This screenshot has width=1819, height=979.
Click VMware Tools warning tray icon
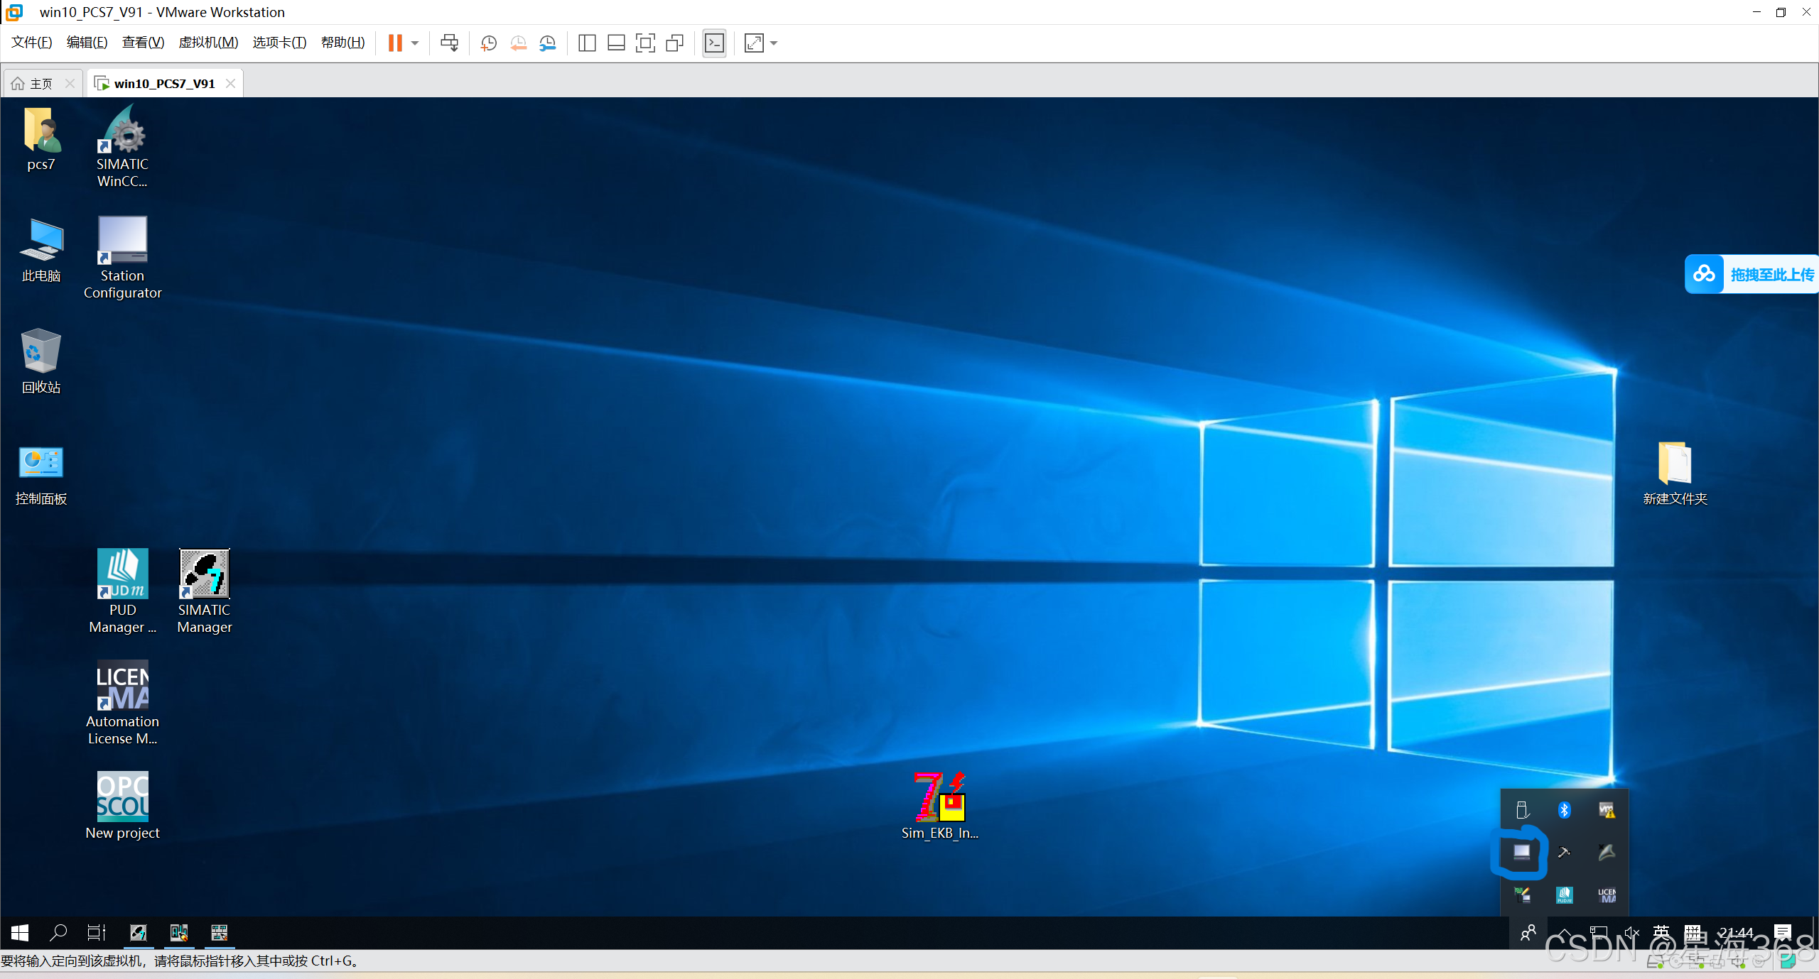point(1607,810)
